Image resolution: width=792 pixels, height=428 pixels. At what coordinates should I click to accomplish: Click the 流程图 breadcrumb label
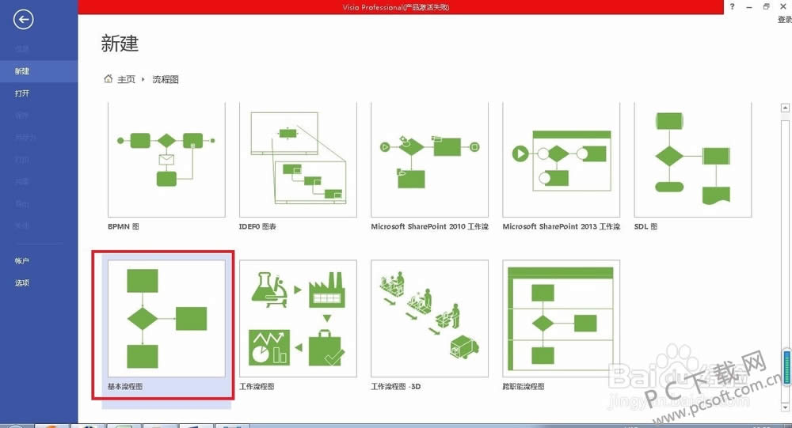166,80
